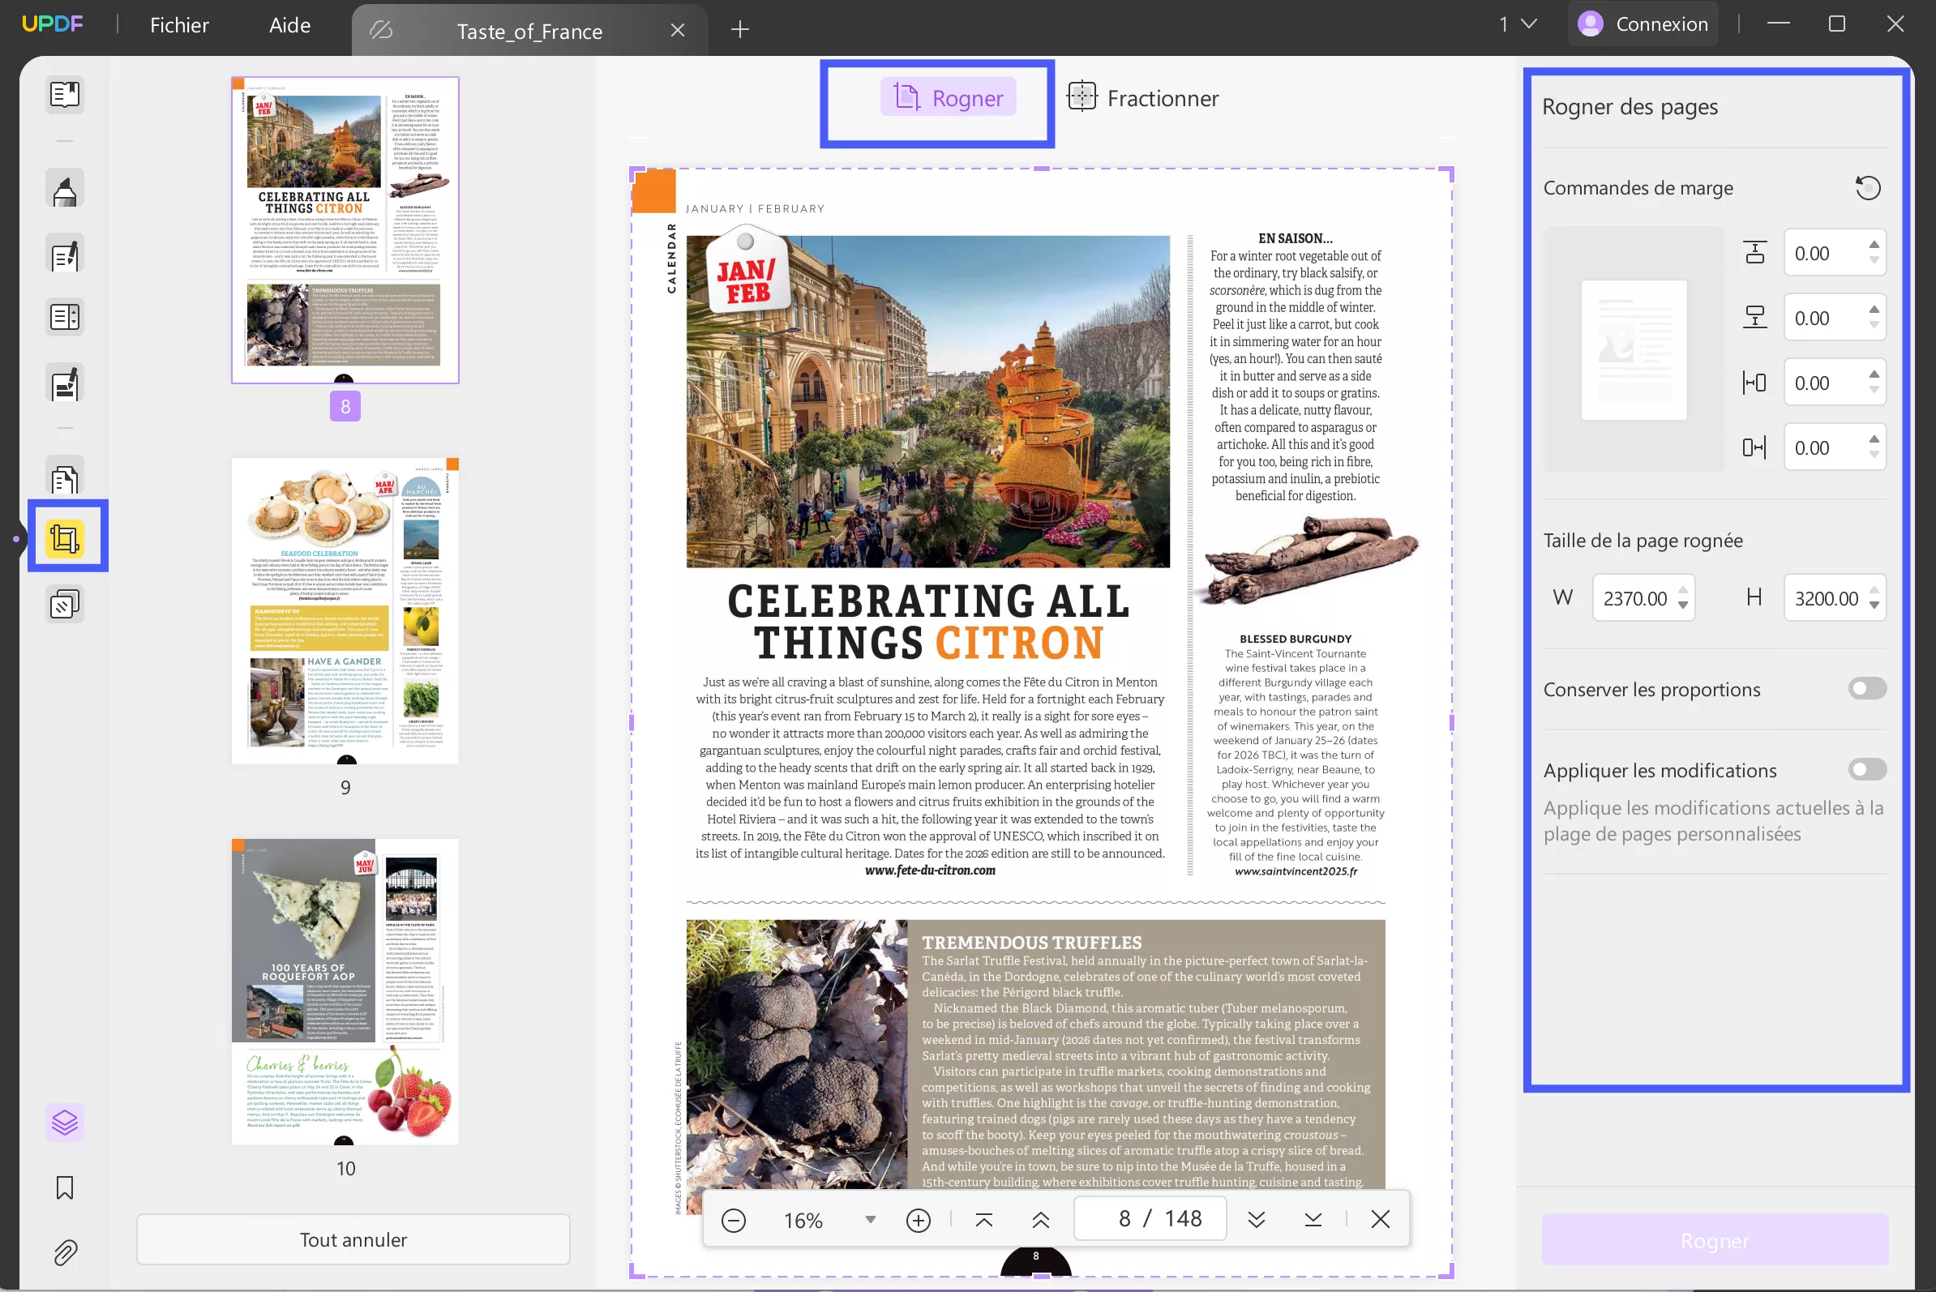Click the Tout annuler button
The width and height of the screenshot is (1936, 1292).
[x=353, y=1239]
